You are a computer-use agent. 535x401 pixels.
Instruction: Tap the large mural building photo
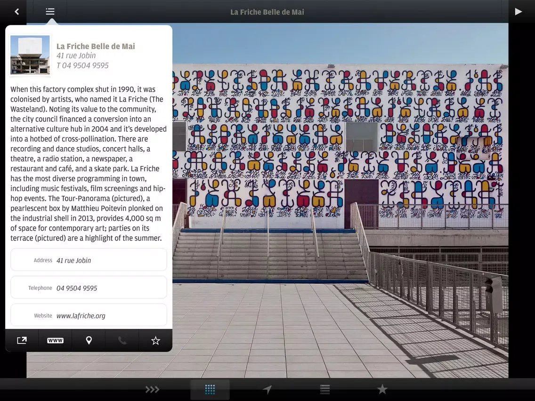click(x=340, y=200)
